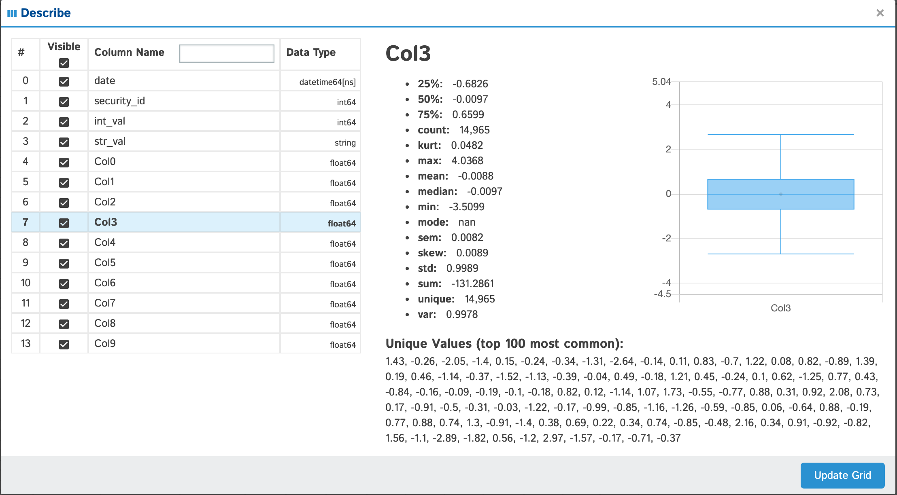Click the Data Type column header
Screen dimensions: 897x495
pos(311,53)
